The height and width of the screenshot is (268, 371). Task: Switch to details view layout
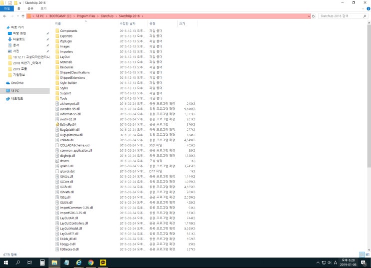tap(362, 255)
